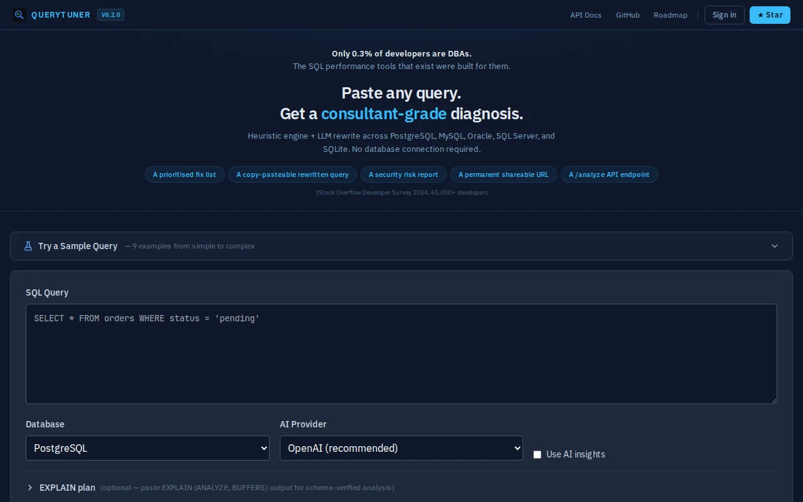Image resolution: width=803 pixels, height=502 pixels.
Task: Click the 'consultant-grade' highlighted heading text
Action: click(384, 114)
